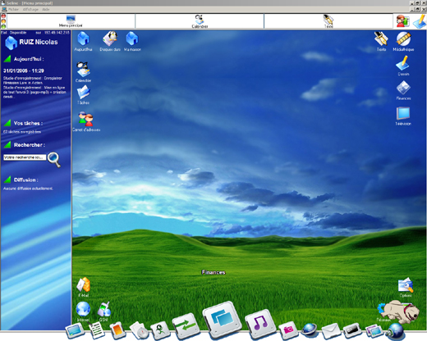Screen dimensions: 427x341
Task: Click the envelope mail dock icon
Action: pyautogui.click(x=331, y=330)
